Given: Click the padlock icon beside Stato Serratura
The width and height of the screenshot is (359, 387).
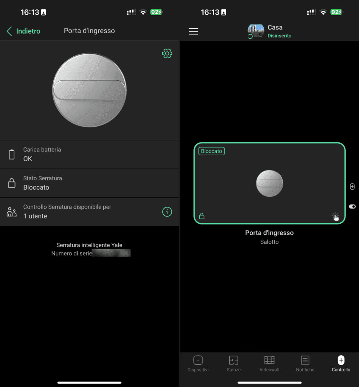Looking at the screenshot, I should 12,183.
